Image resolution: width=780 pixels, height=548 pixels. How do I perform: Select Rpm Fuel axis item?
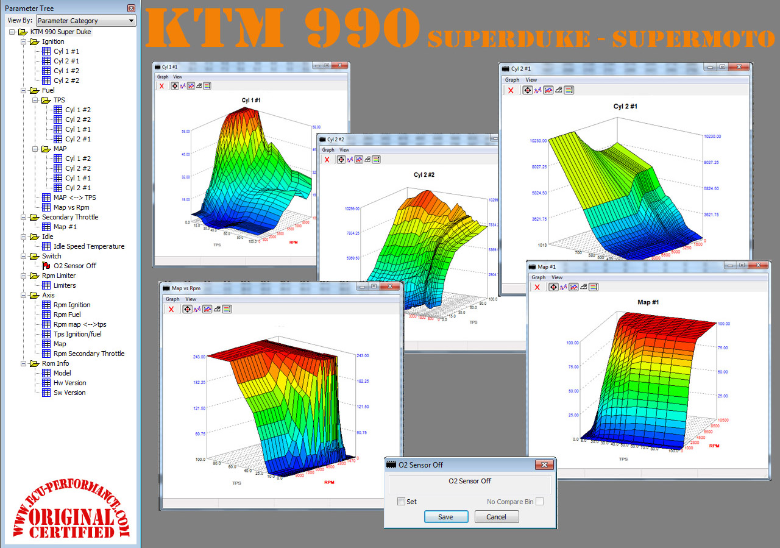67,315
